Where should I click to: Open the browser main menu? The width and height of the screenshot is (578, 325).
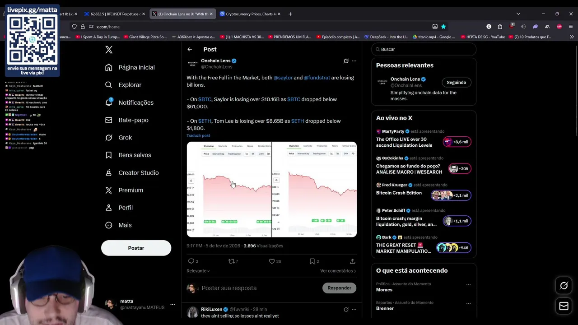(571, 27)
